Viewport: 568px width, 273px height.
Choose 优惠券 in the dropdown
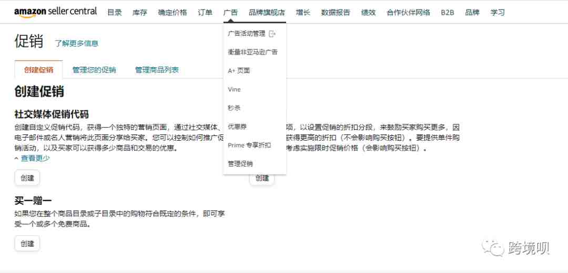pos(237,127)
